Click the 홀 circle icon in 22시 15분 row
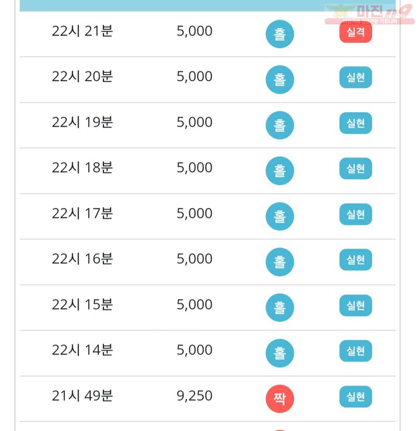419x431 pixels. click(x=280, y=308)
